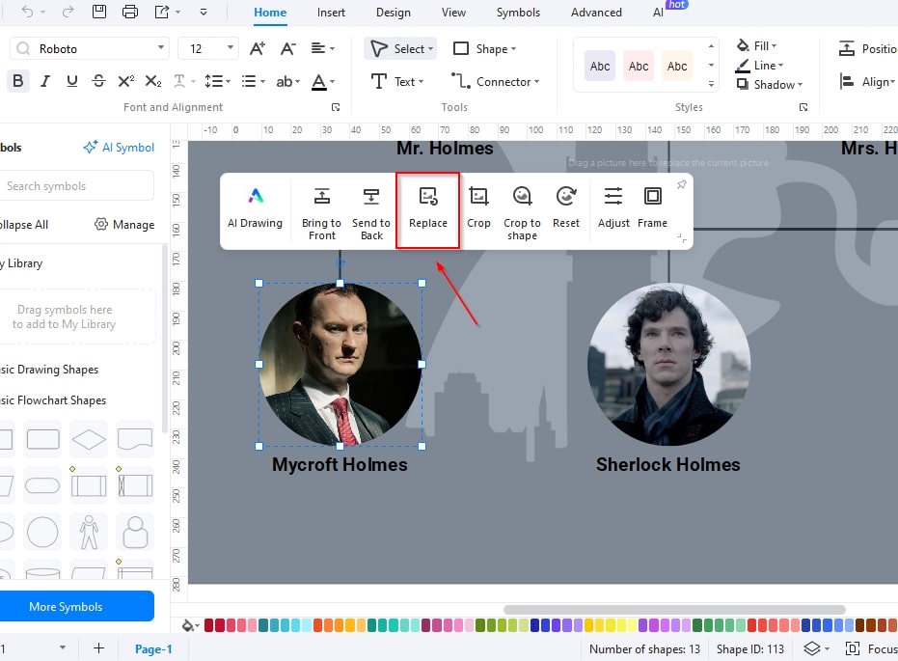898x661 pixels.
Task: Expand the Styles dialog launcher
Action: 803,107
